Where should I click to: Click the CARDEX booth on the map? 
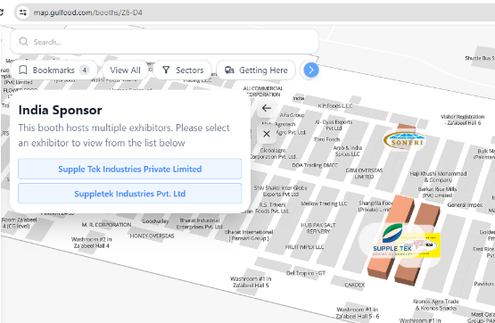[x=354, y=285]
